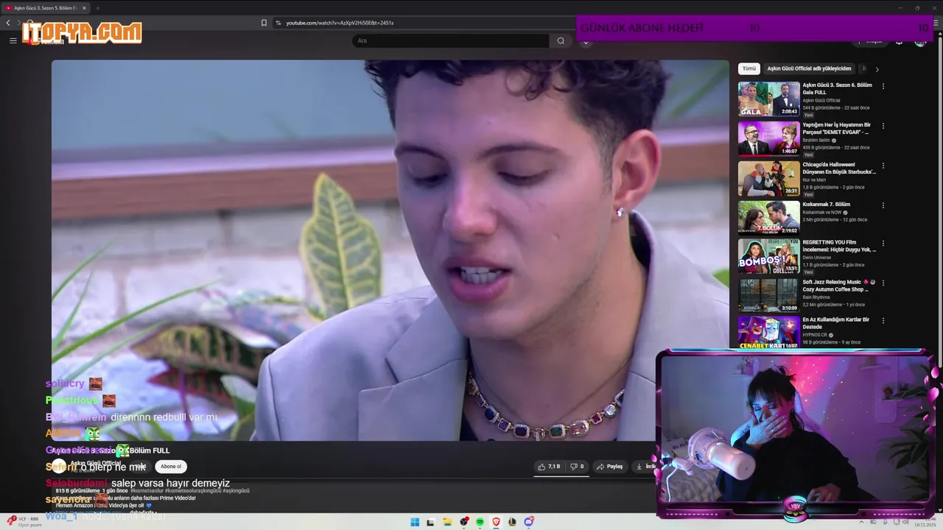
Task: Open 'Kıskanmak 7. Bölüm' video title
Action: coord(827,205)
